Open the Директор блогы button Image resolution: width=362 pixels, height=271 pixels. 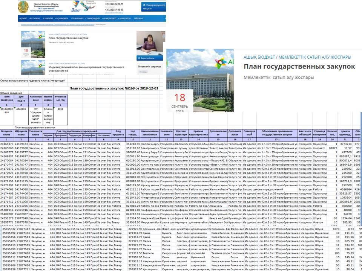point(149,58)
